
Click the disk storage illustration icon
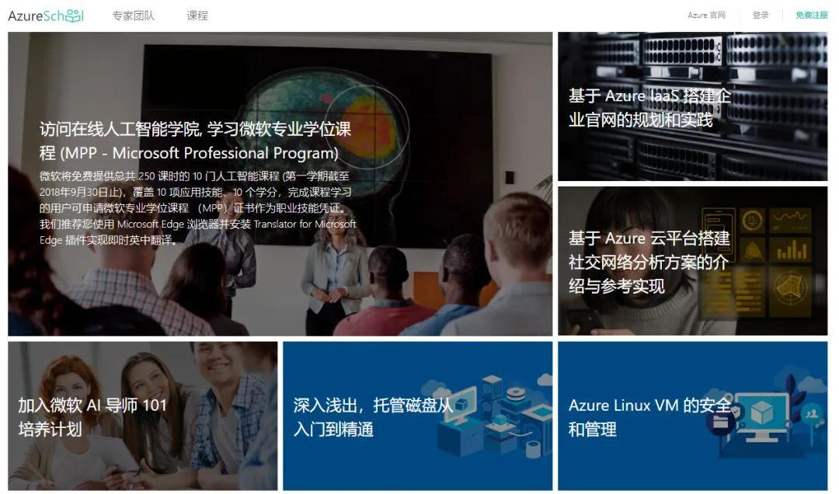(491, 417)
